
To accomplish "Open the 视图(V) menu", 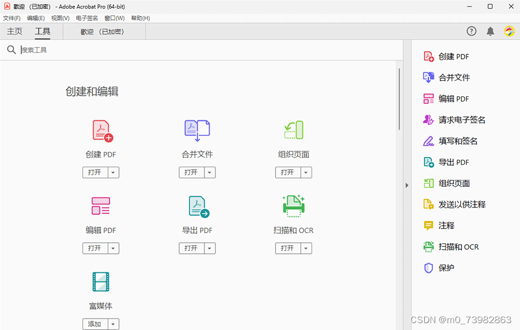I will (x=60, y=18).
